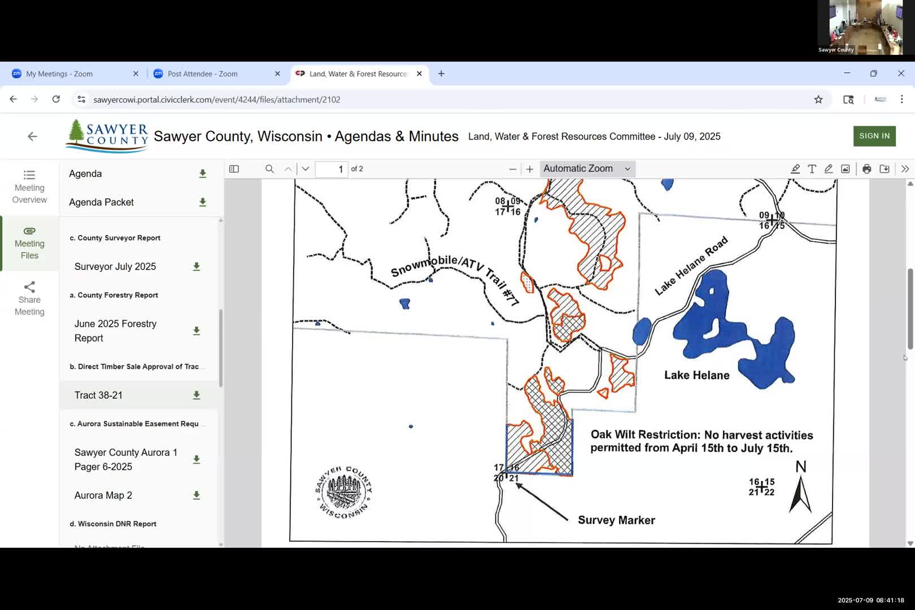This screenshot has width=915, height=610.
Task: Select the PDF highlight tool
Action: pos(795,169)
